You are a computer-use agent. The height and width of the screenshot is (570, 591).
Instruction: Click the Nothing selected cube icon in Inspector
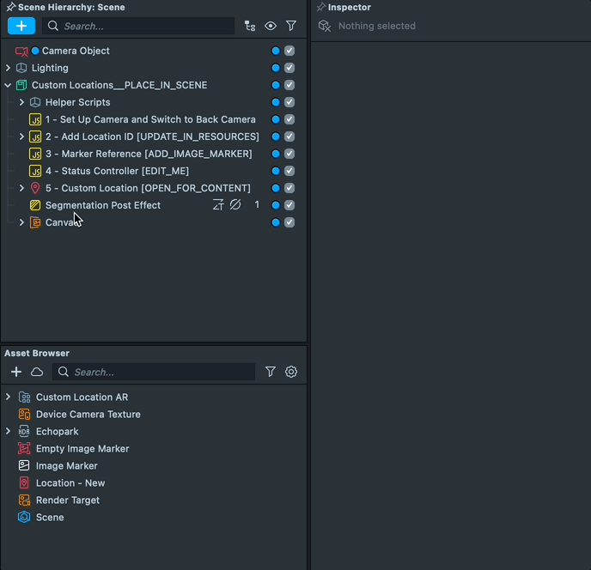tap(325, 26)
